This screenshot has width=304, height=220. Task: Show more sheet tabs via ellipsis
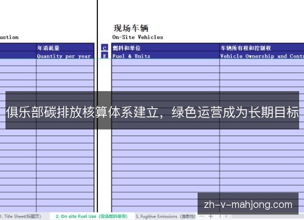(x=202, y=216)
